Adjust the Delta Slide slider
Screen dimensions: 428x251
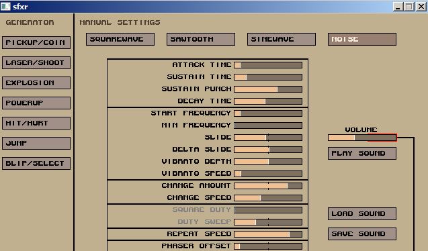tap(268, 150)
